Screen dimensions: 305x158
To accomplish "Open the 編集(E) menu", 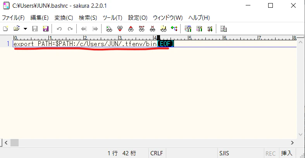I will point(40,18).
